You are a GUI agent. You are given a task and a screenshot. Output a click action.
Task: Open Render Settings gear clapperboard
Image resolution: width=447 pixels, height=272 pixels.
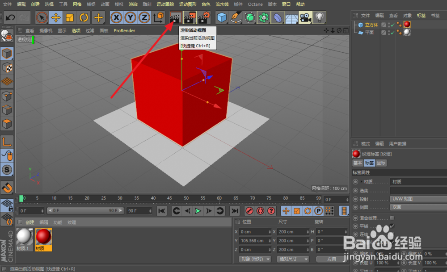(x=204, y=18)
